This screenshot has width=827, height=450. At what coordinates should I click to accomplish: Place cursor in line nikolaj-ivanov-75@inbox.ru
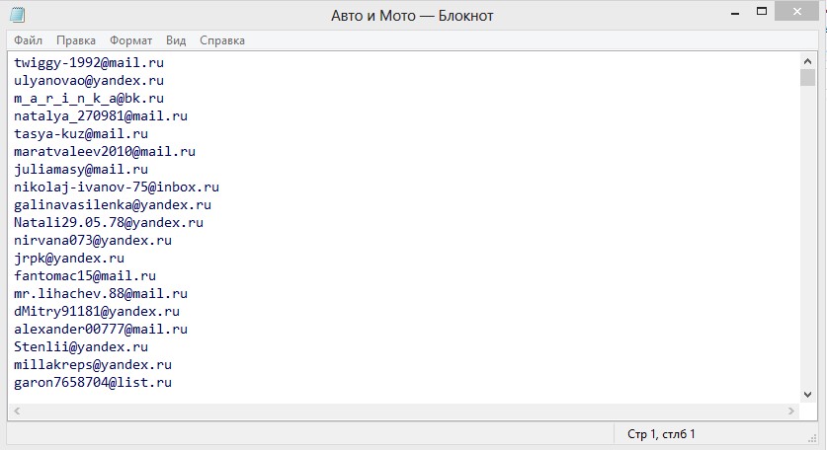point(117,187)
